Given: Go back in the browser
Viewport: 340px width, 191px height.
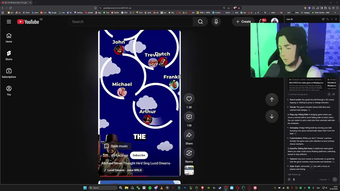Looking at the screenshot, I should 3,8.
